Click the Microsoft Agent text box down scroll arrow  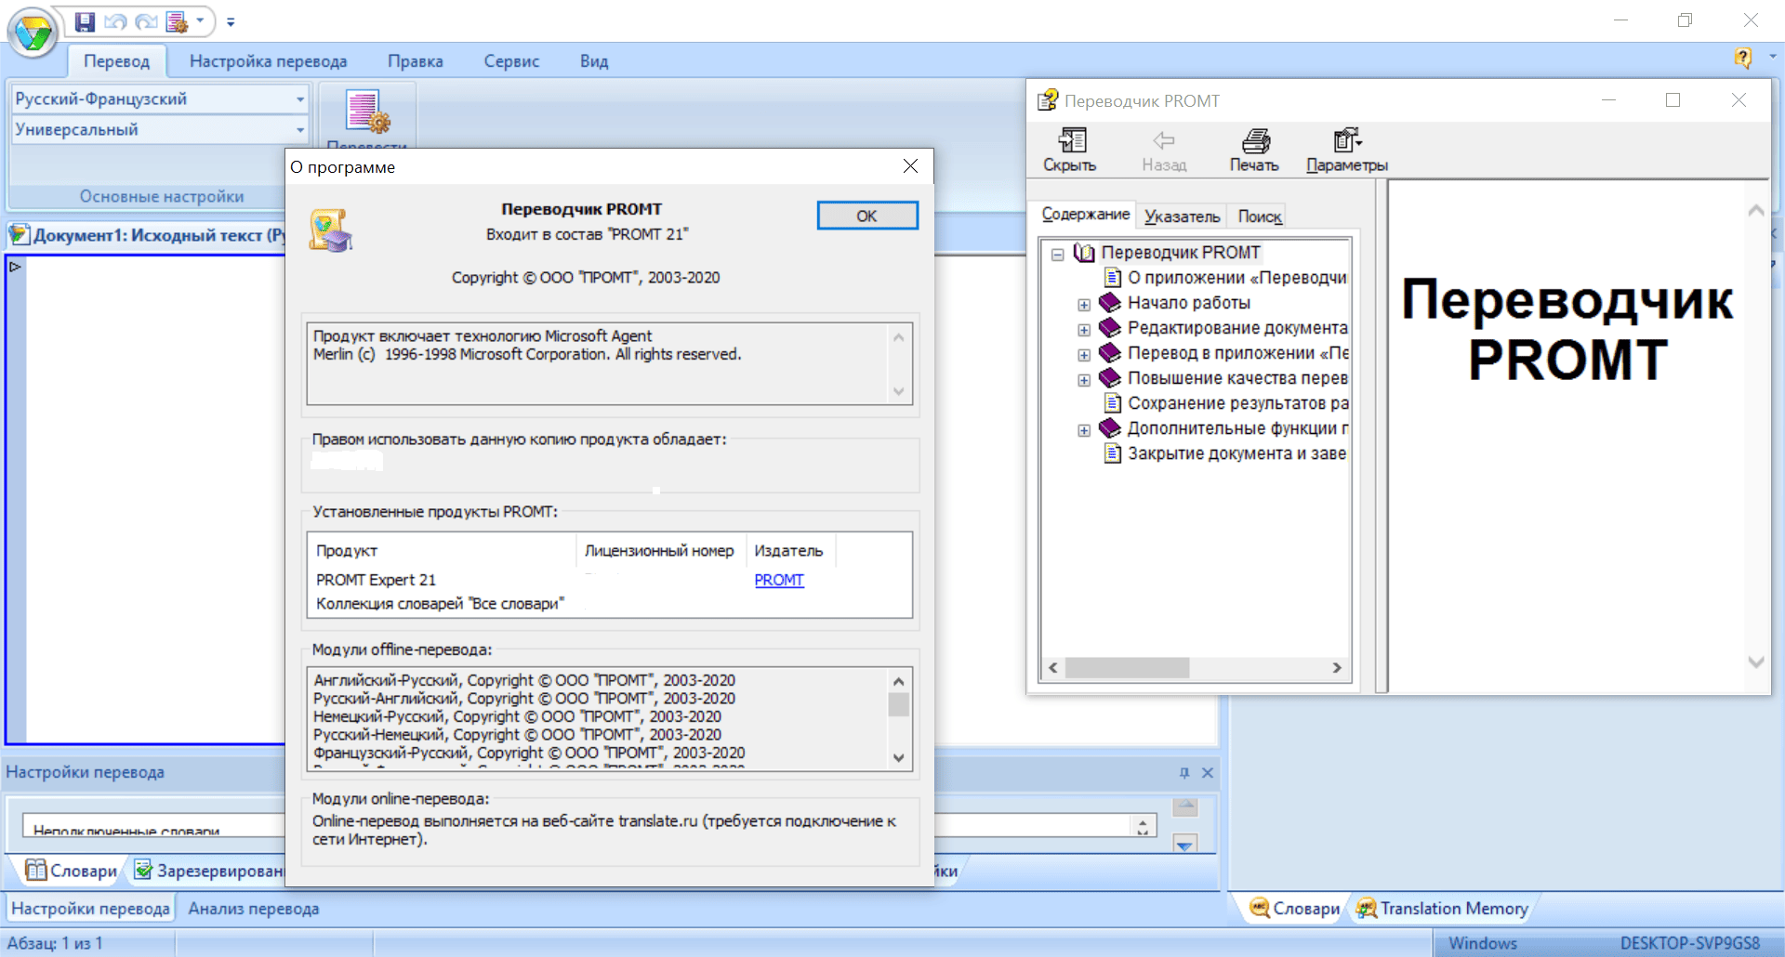click(898, 391)
